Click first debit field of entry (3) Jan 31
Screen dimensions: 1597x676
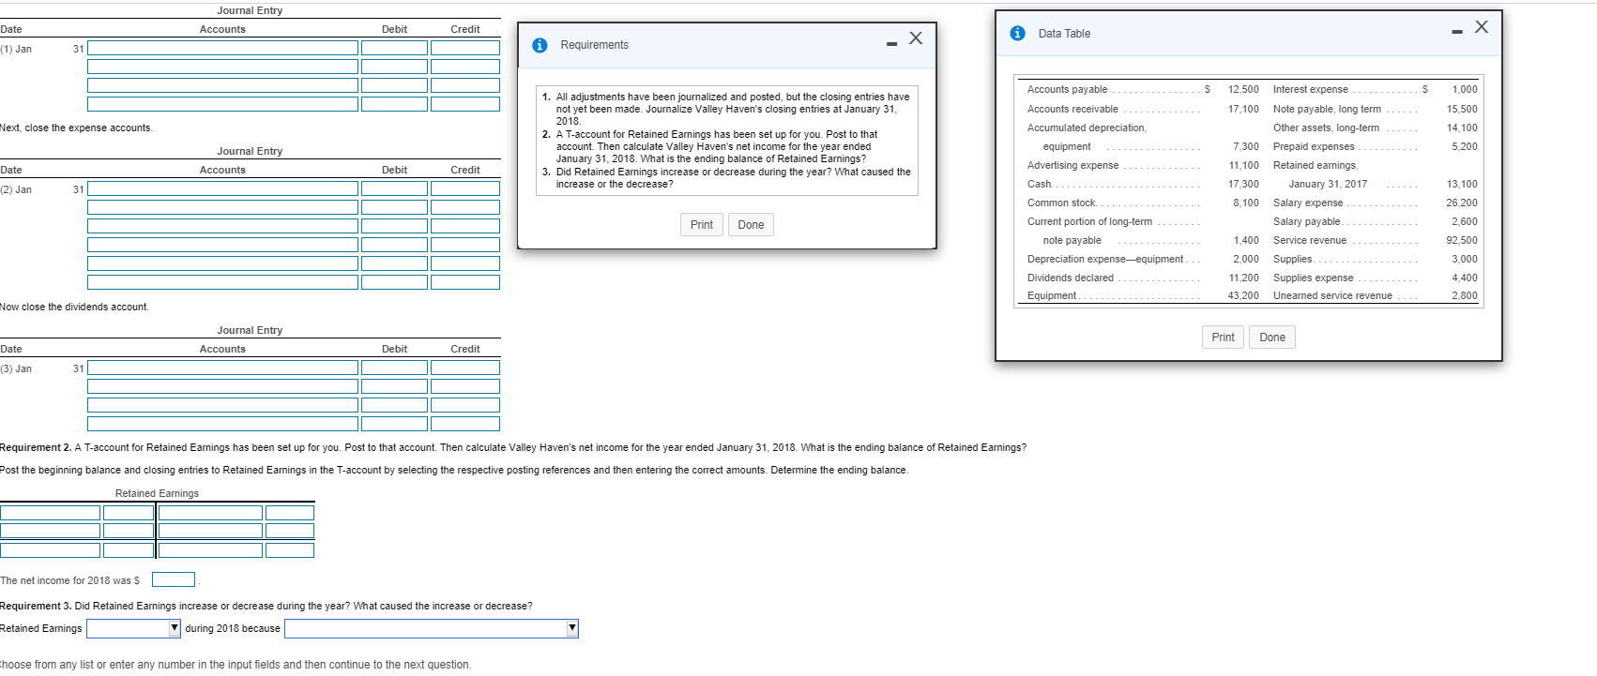394,368
